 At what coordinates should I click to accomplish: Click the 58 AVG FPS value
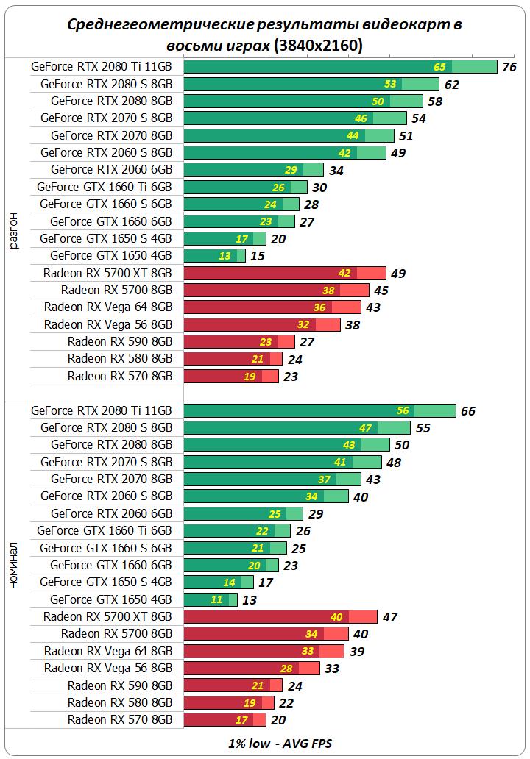click(x=435, y=101)
